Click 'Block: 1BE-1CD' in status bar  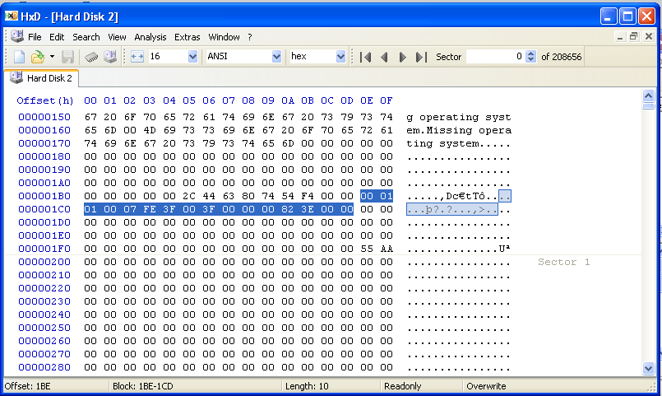[143, 386]
